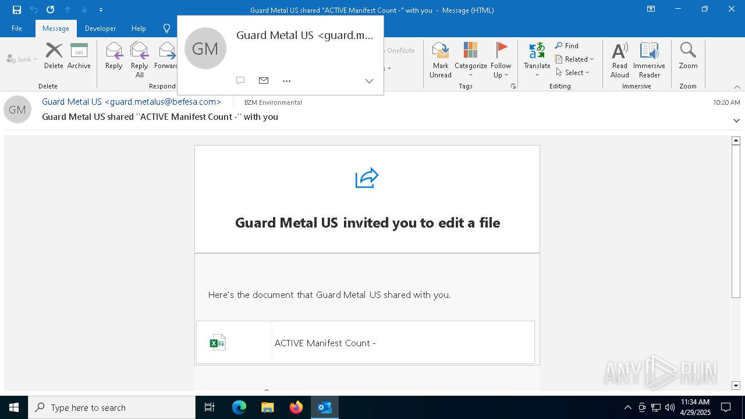The height and width of the screenshot is (419, 745).
Task: Expand the Related dropdown
Action: point(574,59)
